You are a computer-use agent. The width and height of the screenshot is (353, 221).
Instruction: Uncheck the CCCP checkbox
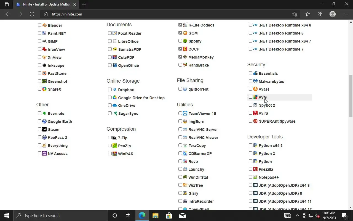(180, 49)
